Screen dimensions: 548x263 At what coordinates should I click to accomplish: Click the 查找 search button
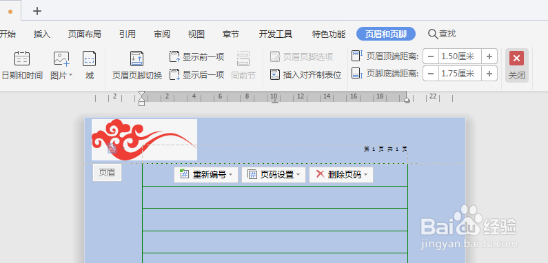pyautogui.click(x=442, y=34)
